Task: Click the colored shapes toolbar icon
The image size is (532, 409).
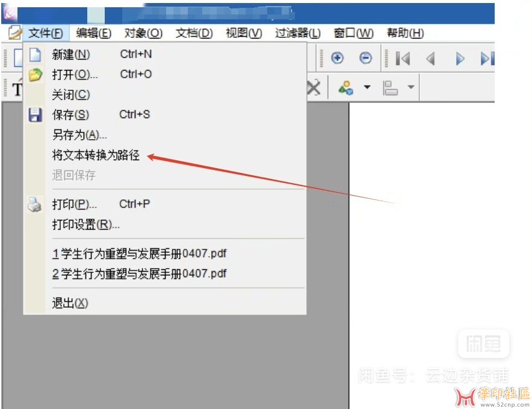Action: click(345, 88)
